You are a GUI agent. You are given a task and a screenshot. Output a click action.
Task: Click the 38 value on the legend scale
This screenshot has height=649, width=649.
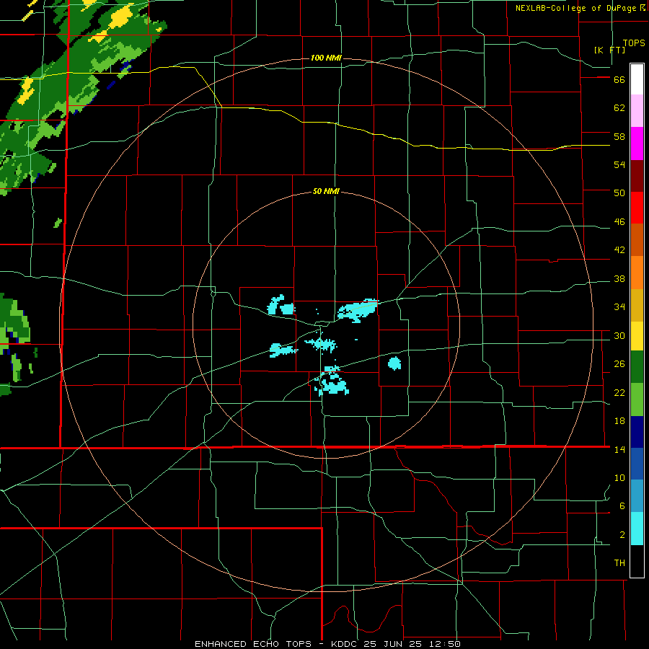[619, 279]
